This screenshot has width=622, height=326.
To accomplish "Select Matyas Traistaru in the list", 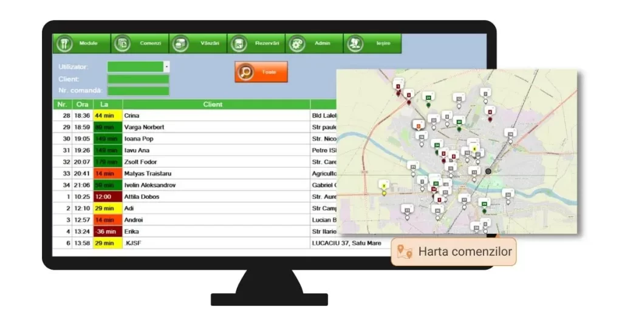I will tap(148, 173).
